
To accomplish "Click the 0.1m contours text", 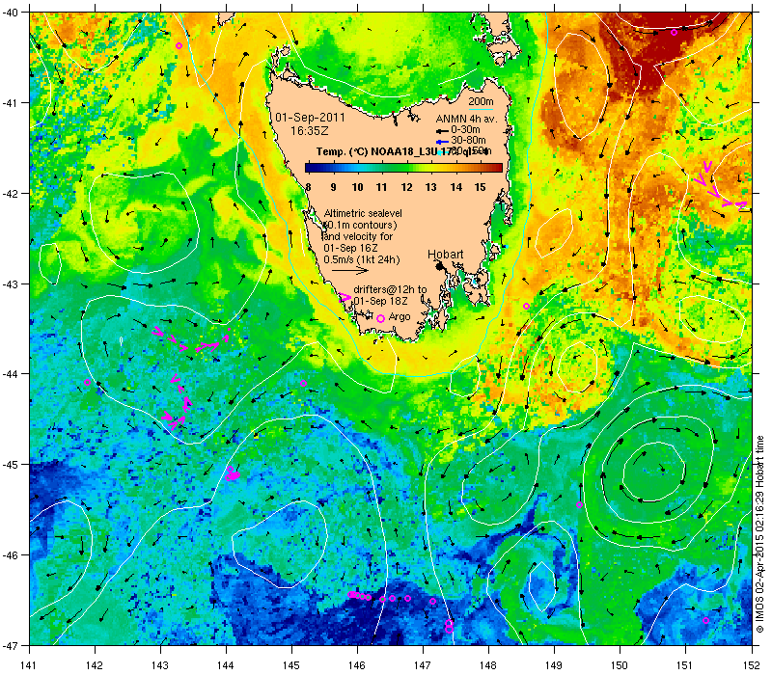I will click(x=360, y=225).
